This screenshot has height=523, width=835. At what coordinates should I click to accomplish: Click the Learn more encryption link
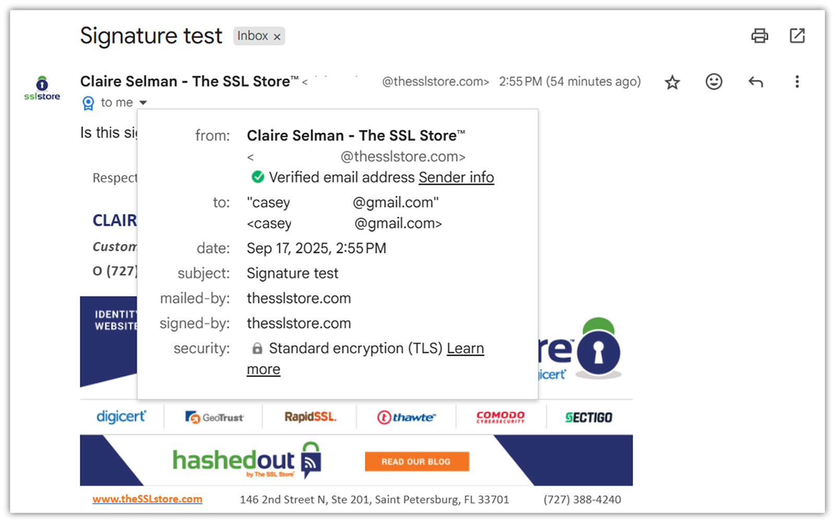(x=465, y=348)
